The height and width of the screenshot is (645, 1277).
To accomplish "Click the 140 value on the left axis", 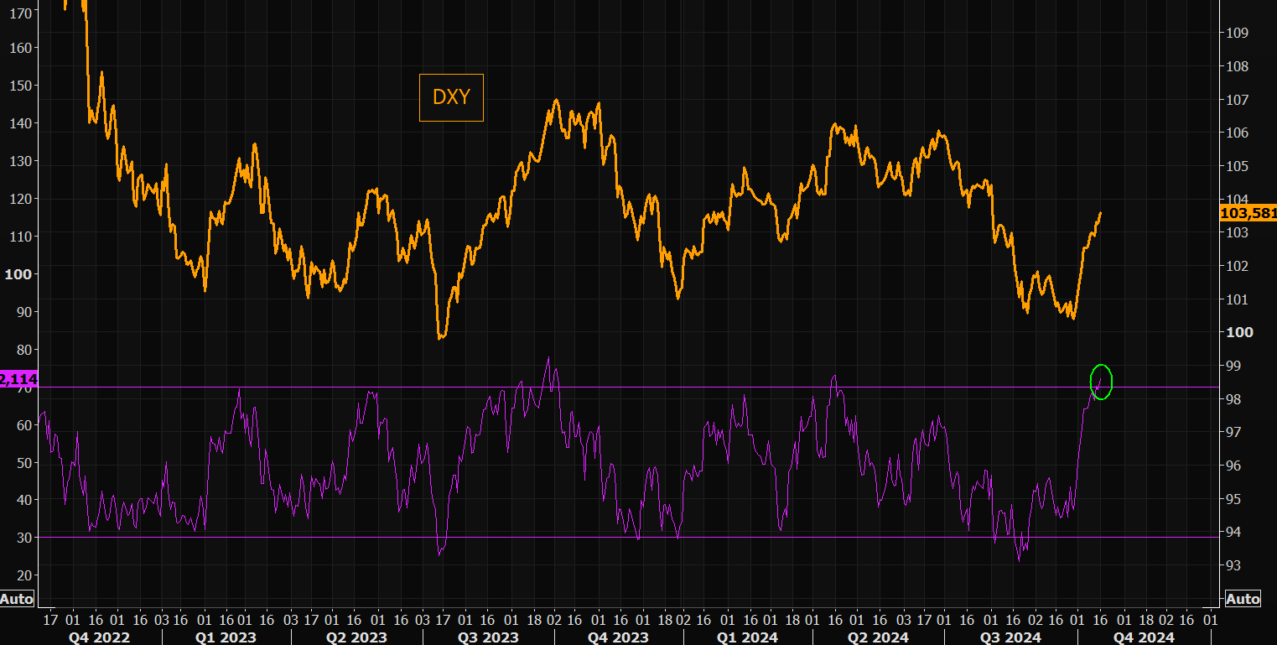I will [23, 123].
